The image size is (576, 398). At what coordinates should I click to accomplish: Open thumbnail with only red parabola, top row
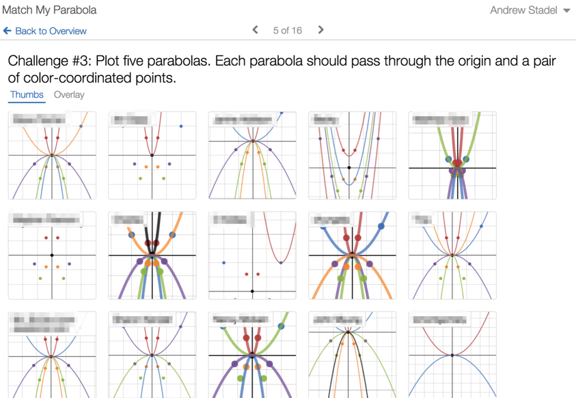[x=152, y=156]
